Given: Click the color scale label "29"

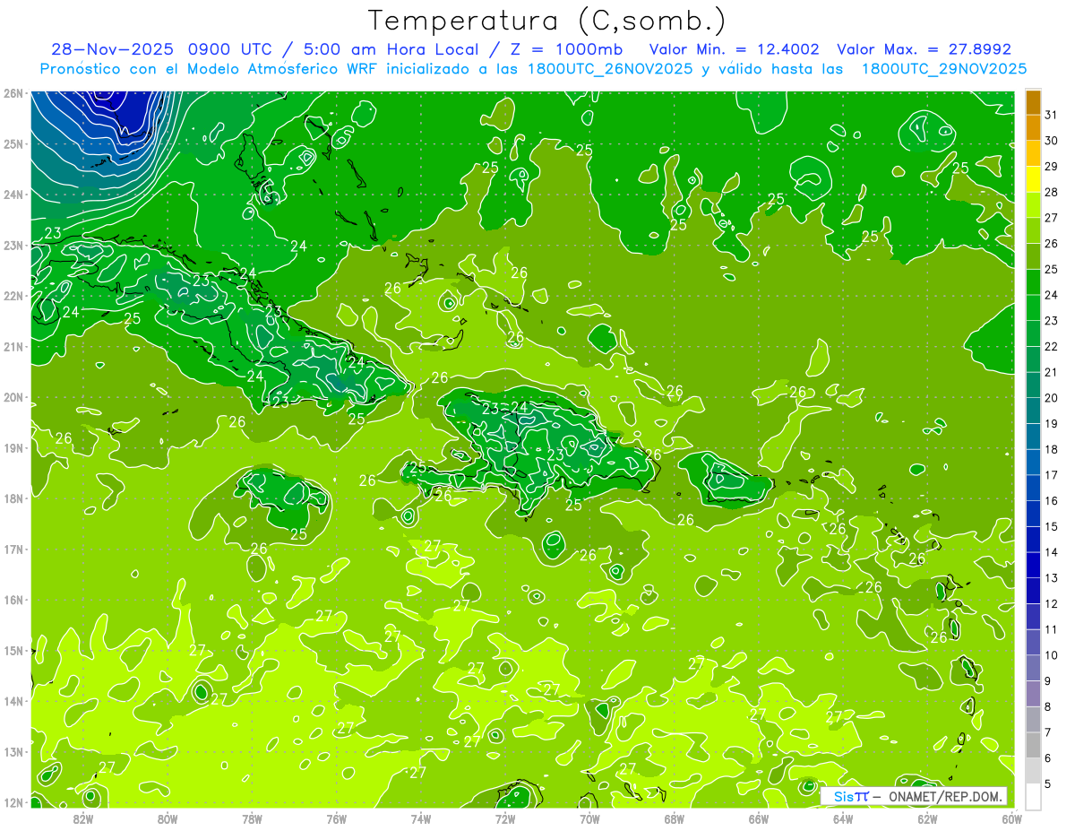Looking at the screenshot, I should pyautogui.click(x=1052, y=167).
